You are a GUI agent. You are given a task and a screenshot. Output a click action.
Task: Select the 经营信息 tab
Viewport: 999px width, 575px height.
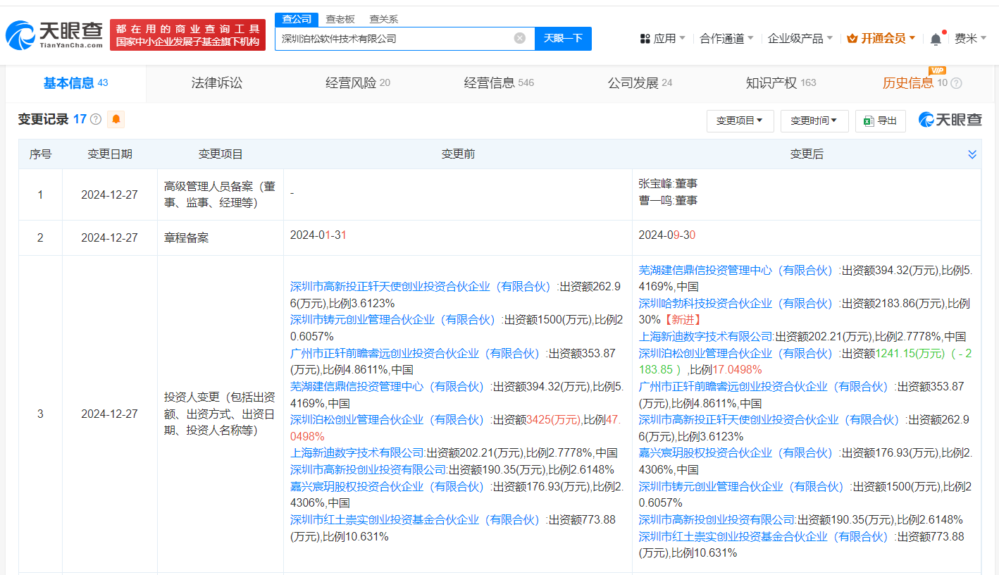point(499,83)
